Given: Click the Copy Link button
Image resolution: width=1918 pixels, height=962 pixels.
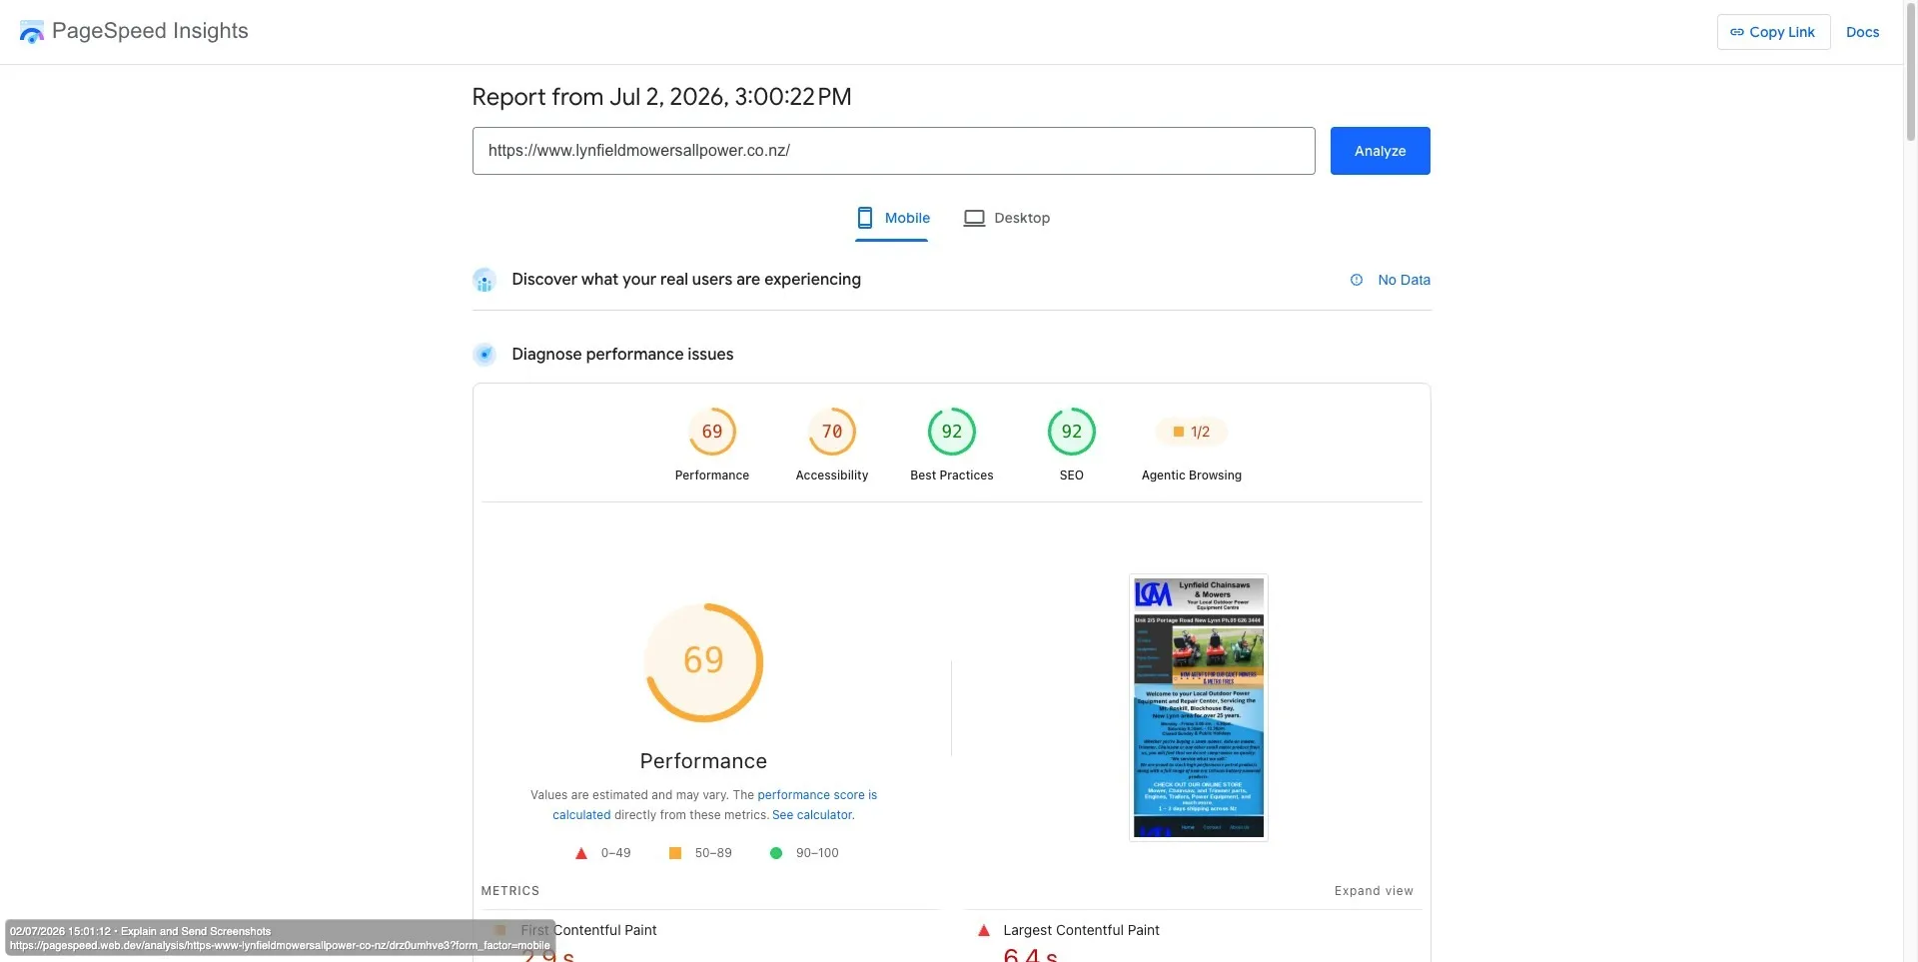Looking at the screenshot, I should (x=1773, y=32).
